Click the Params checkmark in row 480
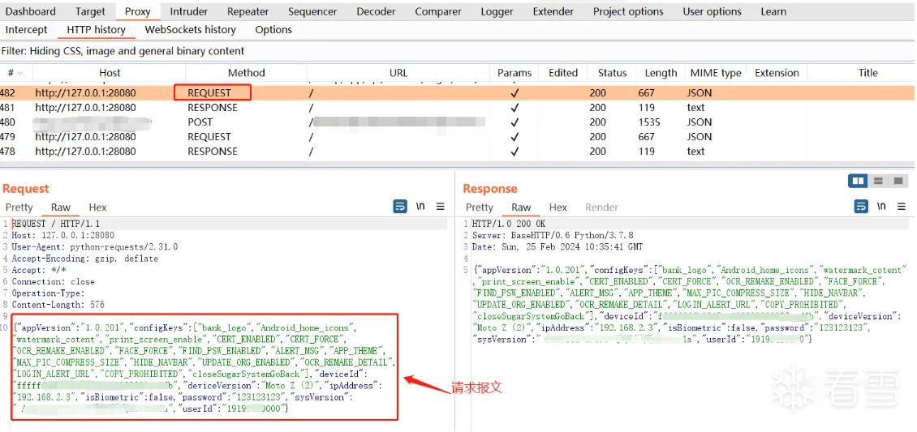Viewport: 917px width, 432px height. tap(514, 122)
